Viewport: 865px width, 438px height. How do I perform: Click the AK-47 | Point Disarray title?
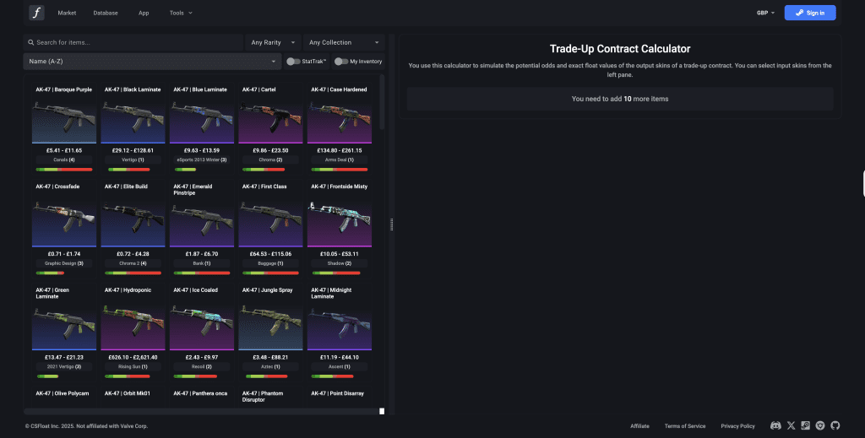point(338,393)
